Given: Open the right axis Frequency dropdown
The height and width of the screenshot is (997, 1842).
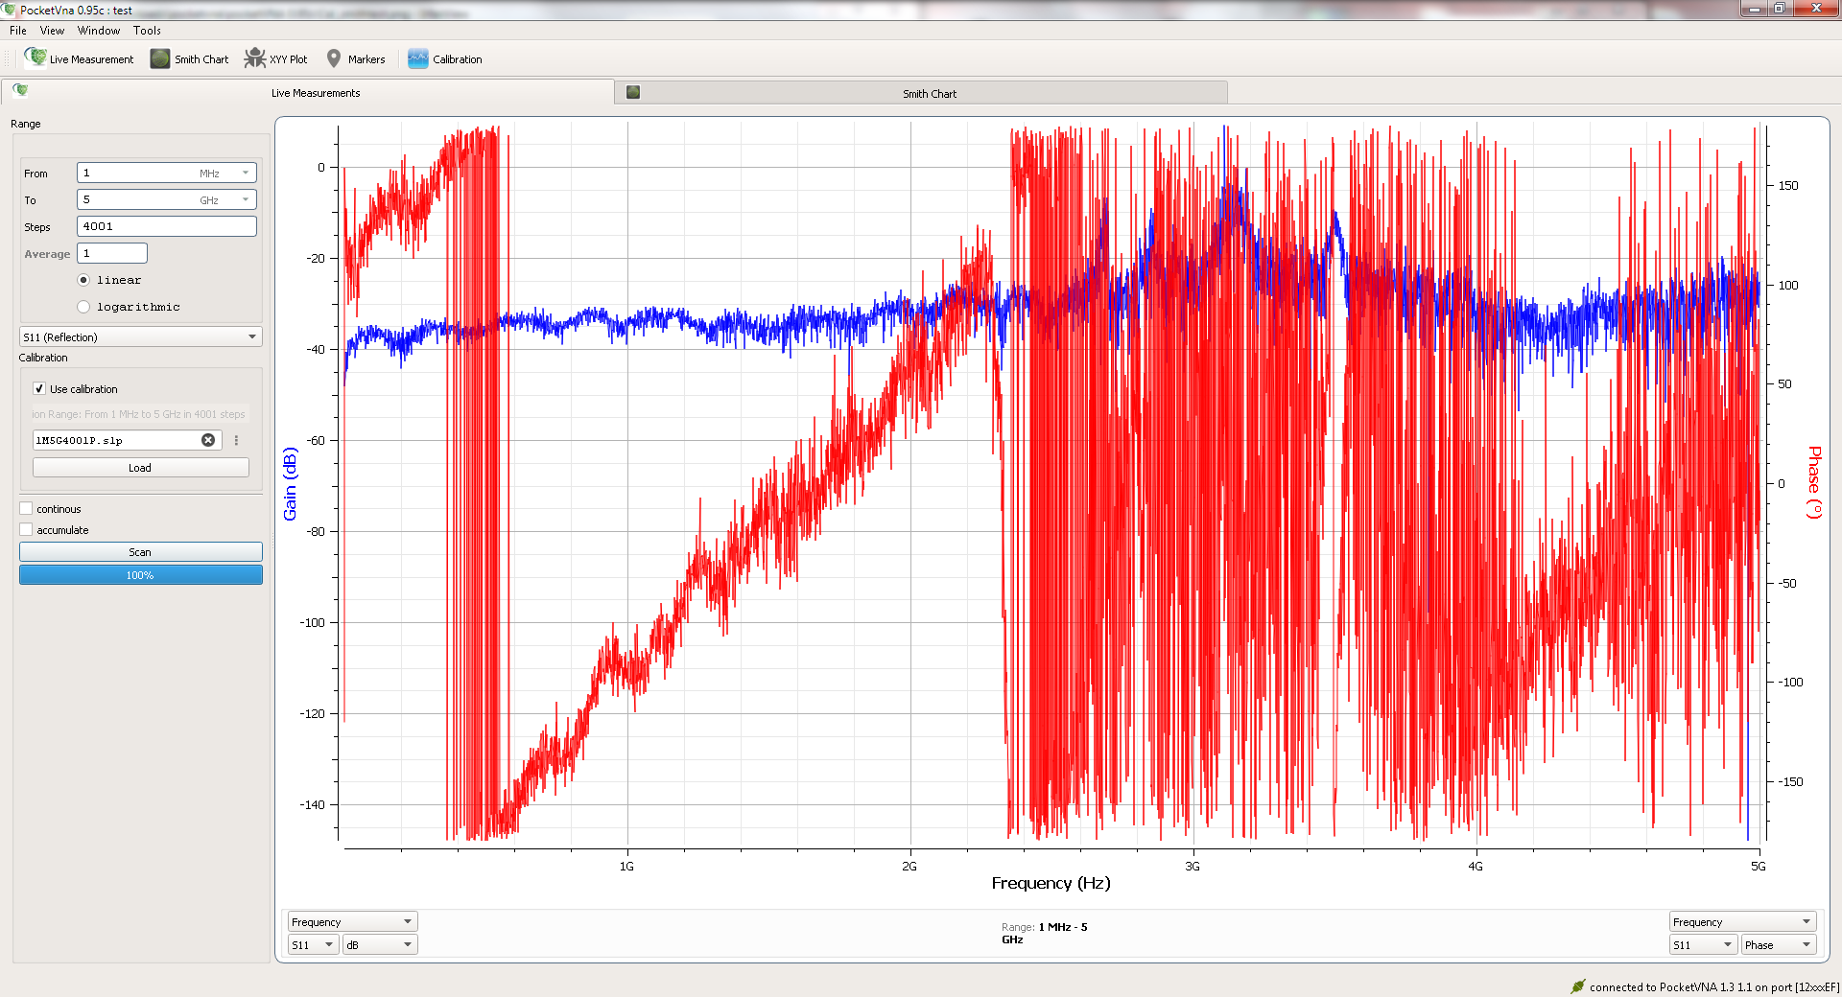Looking at the screenshot, I should (x=1742, y=921).
